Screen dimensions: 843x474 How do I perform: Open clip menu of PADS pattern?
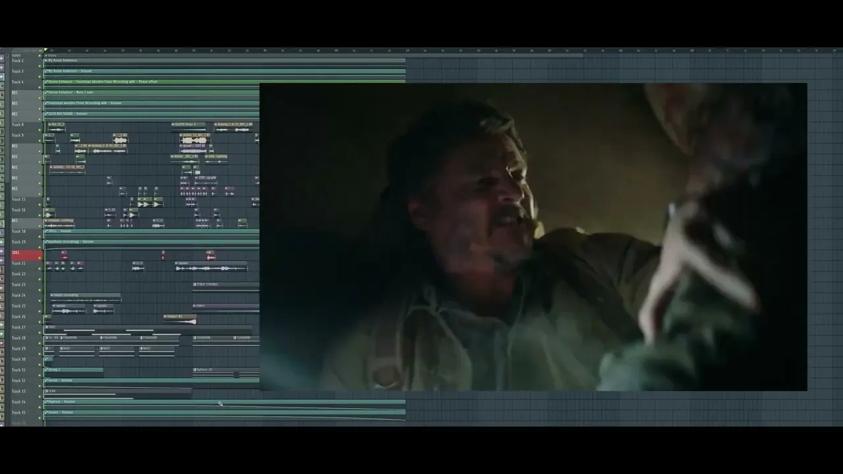click(47, 327)
